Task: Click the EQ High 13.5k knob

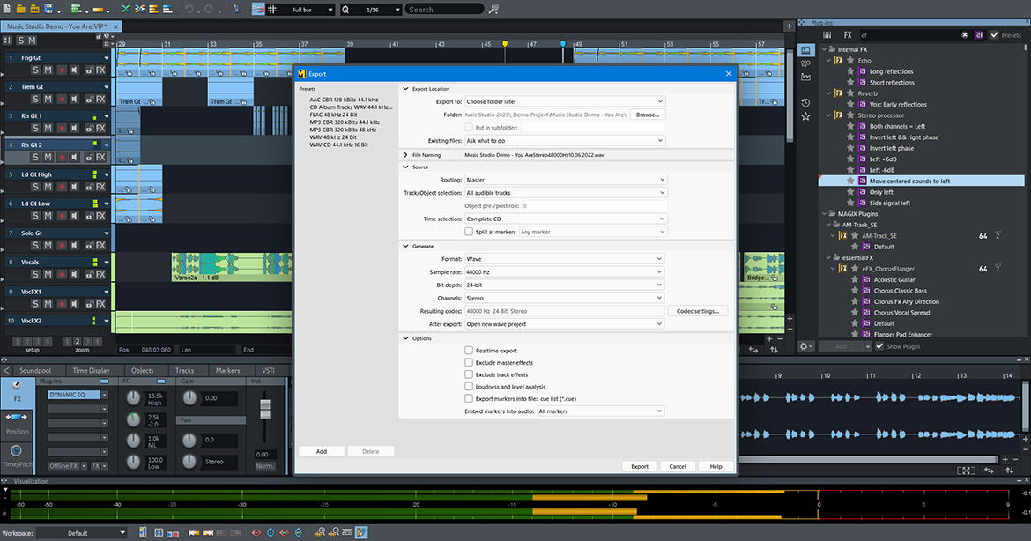Action: tap(133, 397)
